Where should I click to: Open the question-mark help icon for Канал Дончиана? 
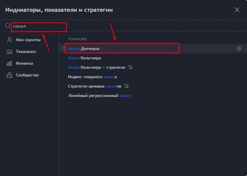coord(239,48)
